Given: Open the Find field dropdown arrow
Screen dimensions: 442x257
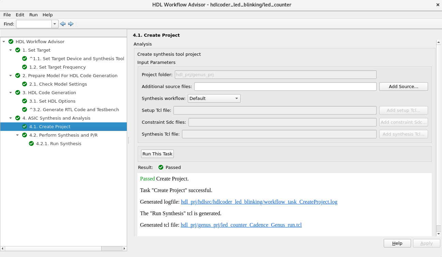Looking at the screenshot, I should pyautogui.click(x=55, y=24).
